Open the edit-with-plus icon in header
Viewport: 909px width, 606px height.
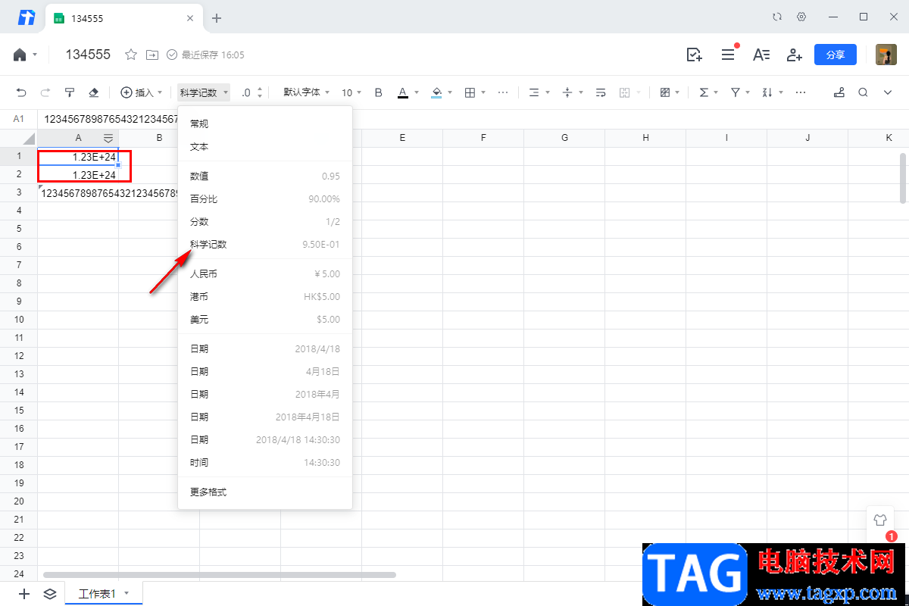click(694, 55)
